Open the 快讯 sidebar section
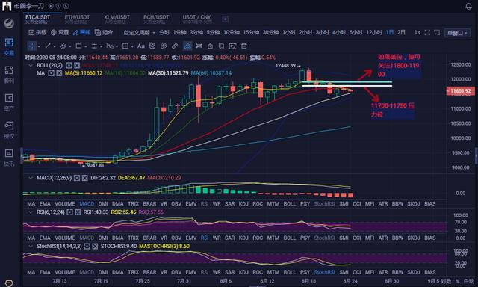Viewport: 478px width, 287px height. click(9, 158)
